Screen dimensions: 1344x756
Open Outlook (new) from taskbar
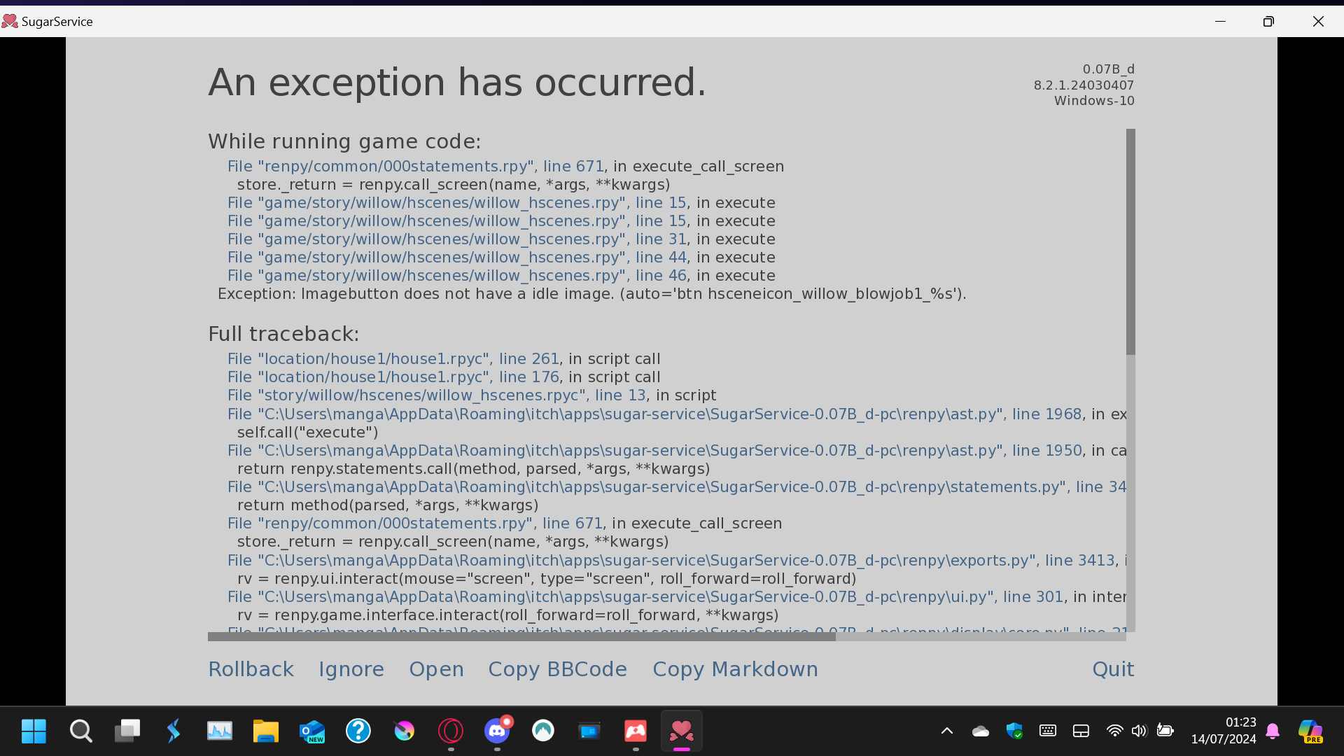312,731
